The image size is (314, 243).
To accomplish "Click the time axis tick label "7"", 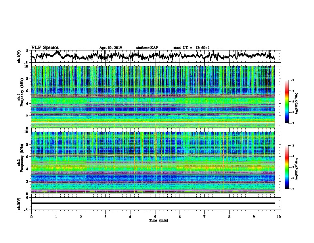I will [205, 216].
